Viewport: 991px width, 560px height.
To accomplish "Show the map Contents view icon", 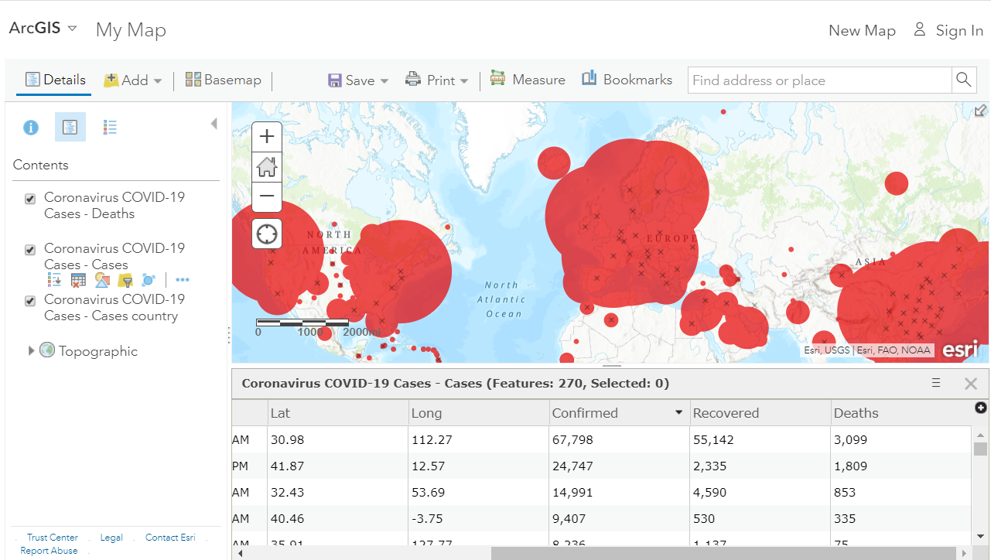I will tap(70, 127).
